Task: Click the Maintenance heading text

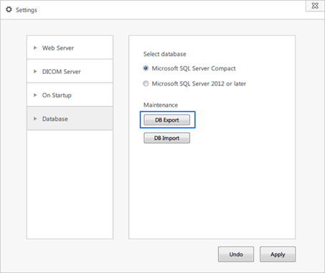Action: [x=161, y=105]
